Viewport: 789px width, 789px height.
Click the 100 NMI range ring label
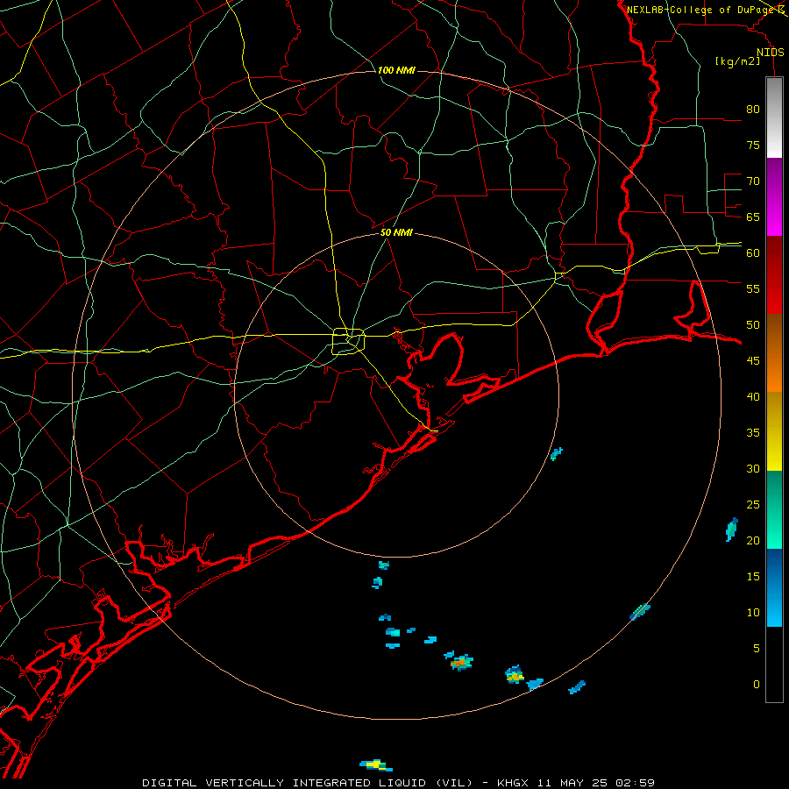[396, 70]
